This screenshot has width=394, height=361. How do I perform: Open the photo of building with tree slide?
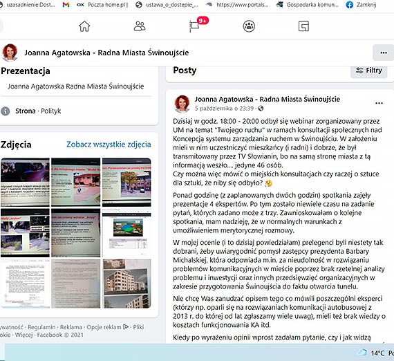coord(126,183)
